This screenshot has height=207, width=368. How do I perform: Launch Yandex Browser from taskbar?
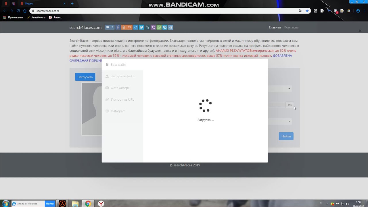[x=101, y=204]
